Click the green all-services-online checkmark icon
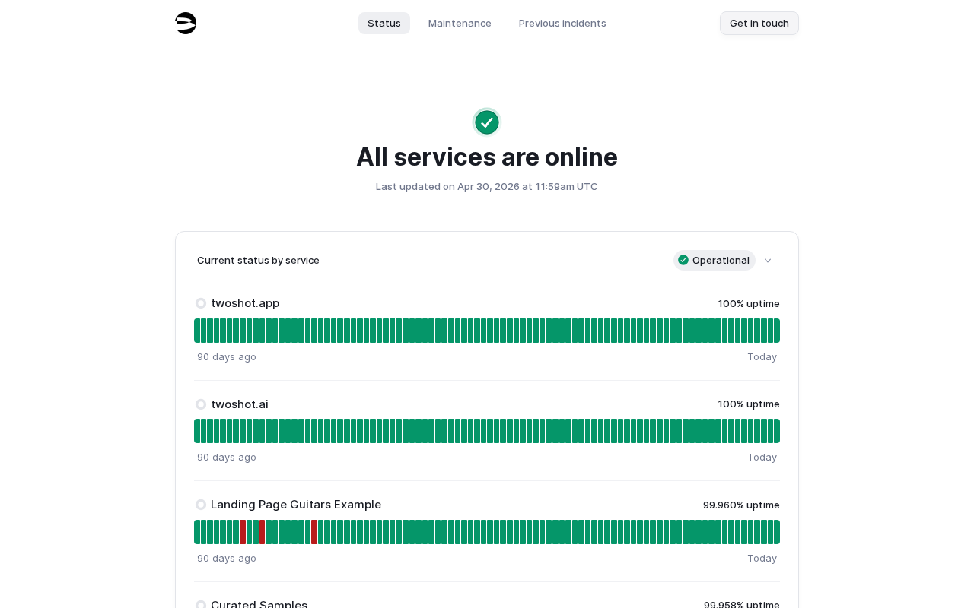The width and height of the screenshot is (974, 608). tap(487, 122)
